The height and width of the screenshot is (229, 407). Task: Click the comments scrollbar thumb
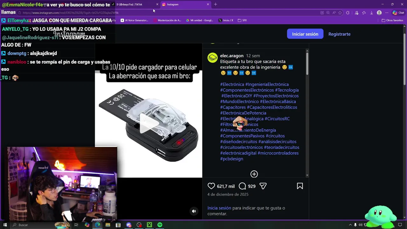click(307, 64)
